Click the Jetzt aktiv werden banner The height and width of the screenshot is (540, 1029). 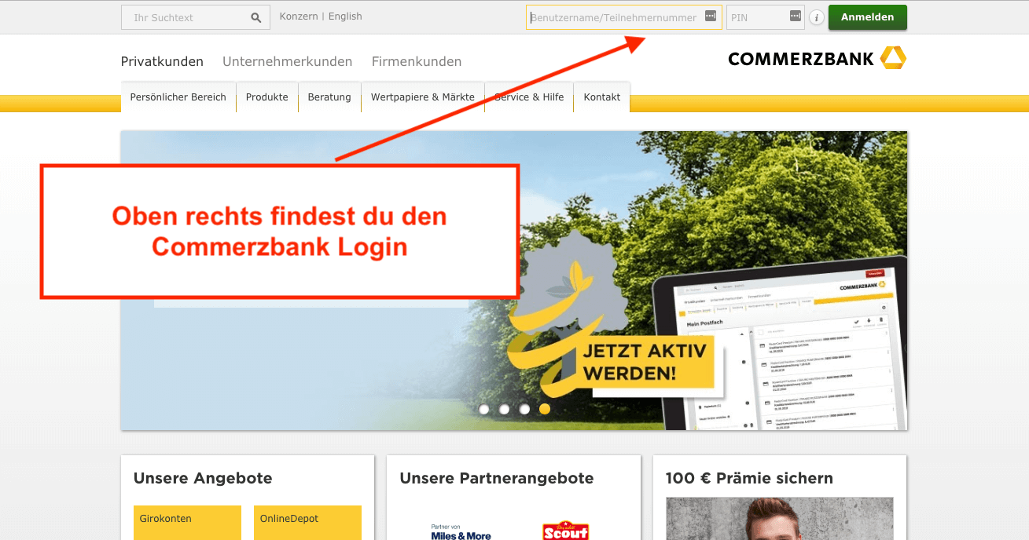point(645,361)
